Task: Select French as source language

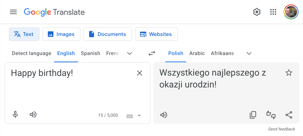Action: 114,53
